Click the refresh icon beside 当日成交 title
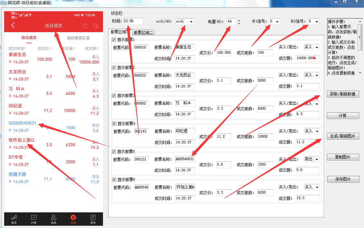 [85, 26]
